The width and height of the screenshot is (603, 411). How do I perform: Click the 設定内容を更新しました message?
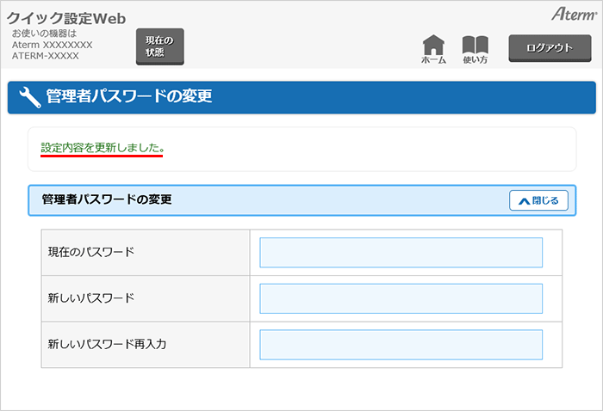pyautogui.click(x=103, y=148)
